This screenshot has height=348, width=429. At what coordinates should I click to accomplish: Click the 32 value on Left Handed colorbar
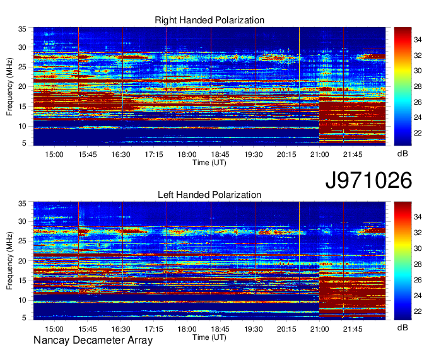[418, 233]
